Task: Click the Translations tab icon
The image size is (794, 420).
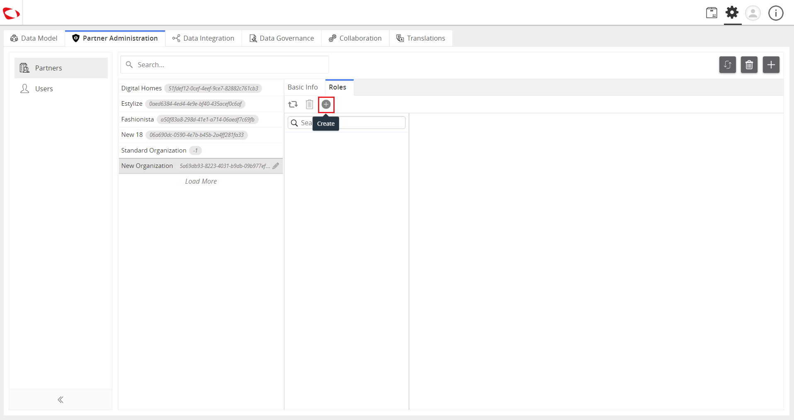Action: [400, 38]
